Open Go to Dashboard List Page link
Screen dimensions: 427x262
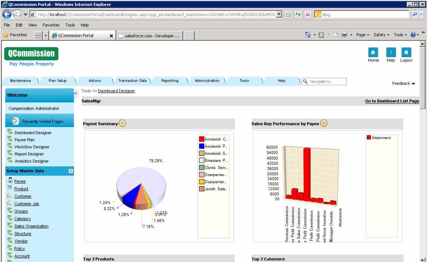click(x=392, y=101)
